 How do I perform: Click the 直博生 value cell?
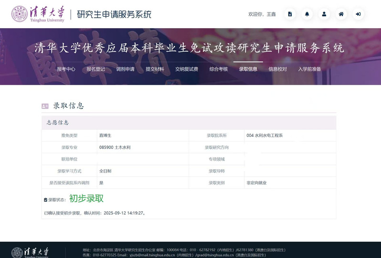143,135
